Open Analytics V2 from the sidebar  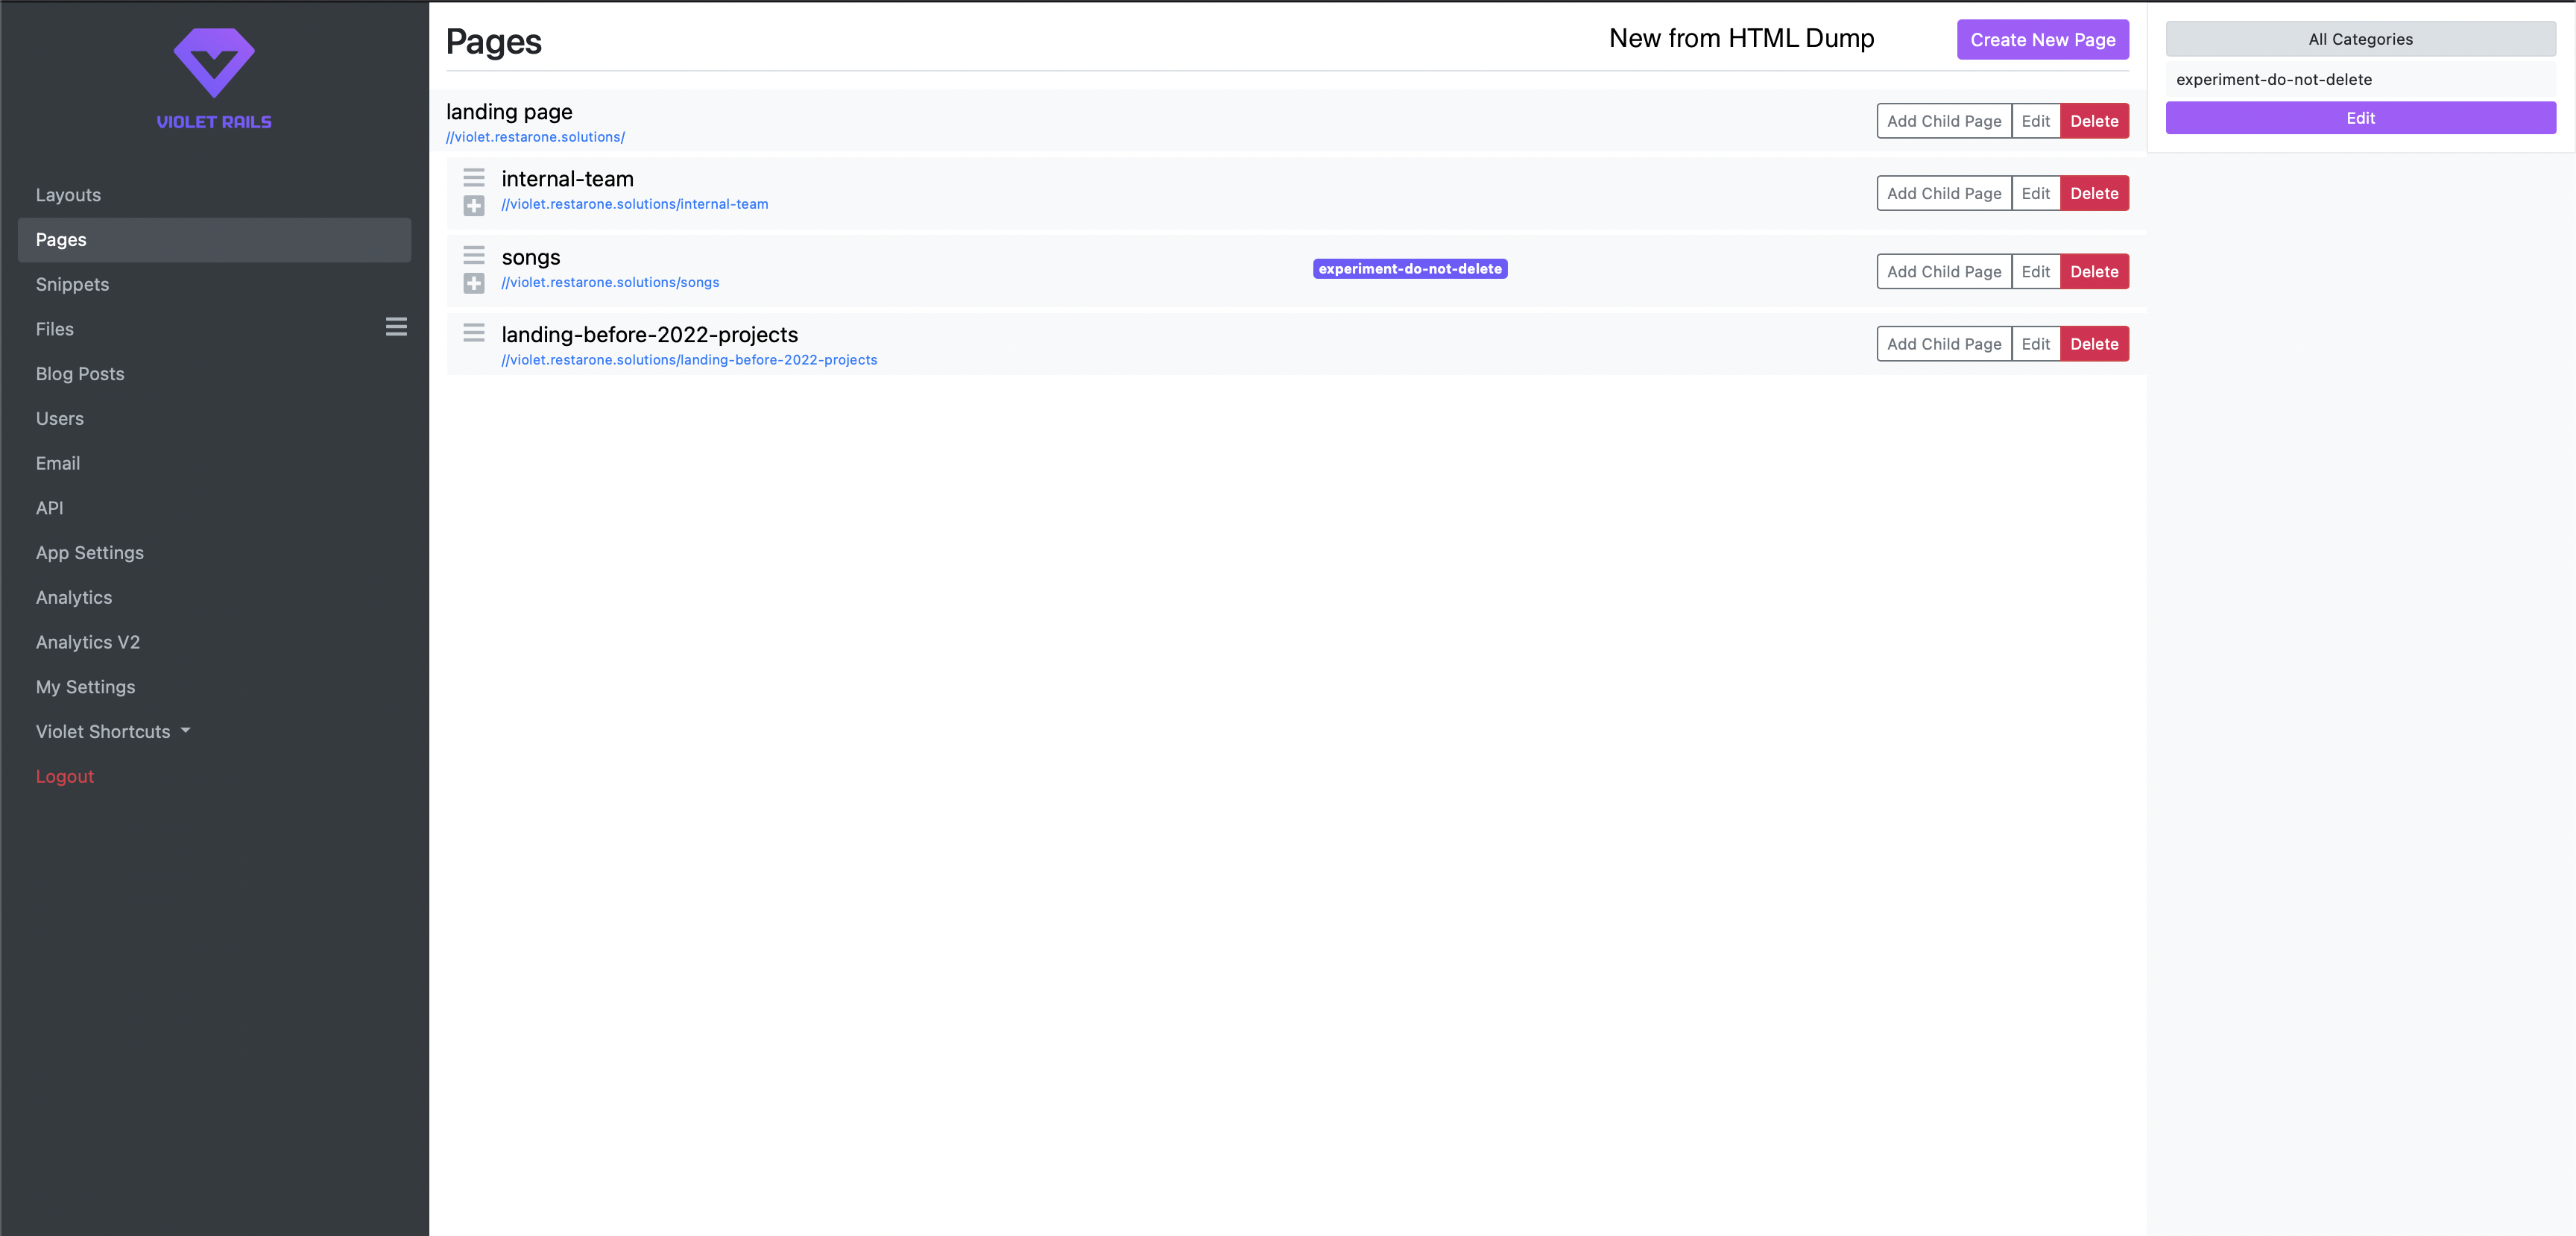(x=87, y=641)
